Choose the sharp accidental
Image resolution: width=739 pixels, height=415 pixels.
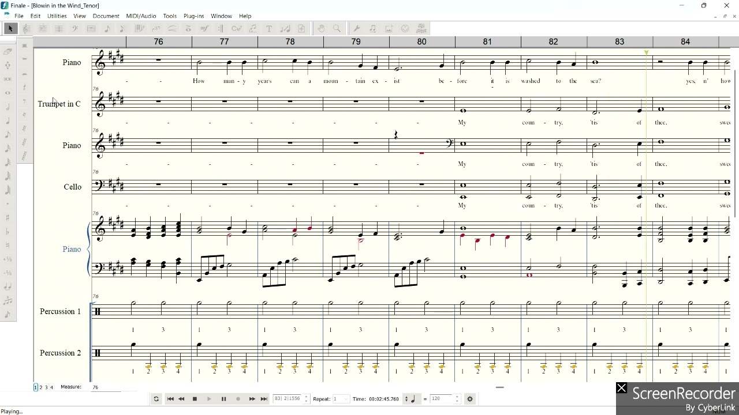[x=8, y=217]
